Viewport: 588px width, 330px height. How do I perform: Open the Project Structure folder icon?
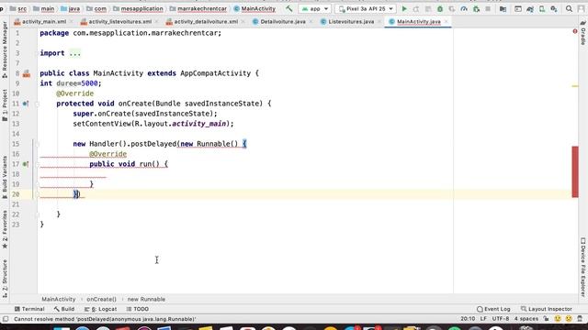503,8
